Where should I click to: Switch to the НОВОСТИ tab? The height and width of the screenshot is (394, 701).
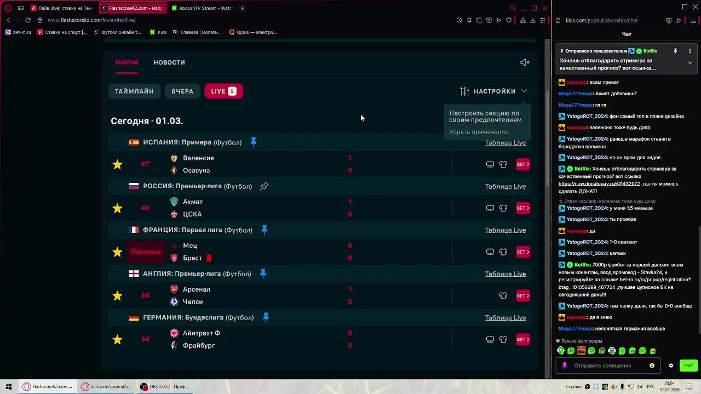tap(169, 62)
